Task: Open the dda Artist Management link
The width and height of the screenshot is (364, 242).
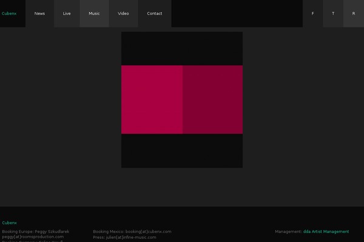Action: (326, 232)
